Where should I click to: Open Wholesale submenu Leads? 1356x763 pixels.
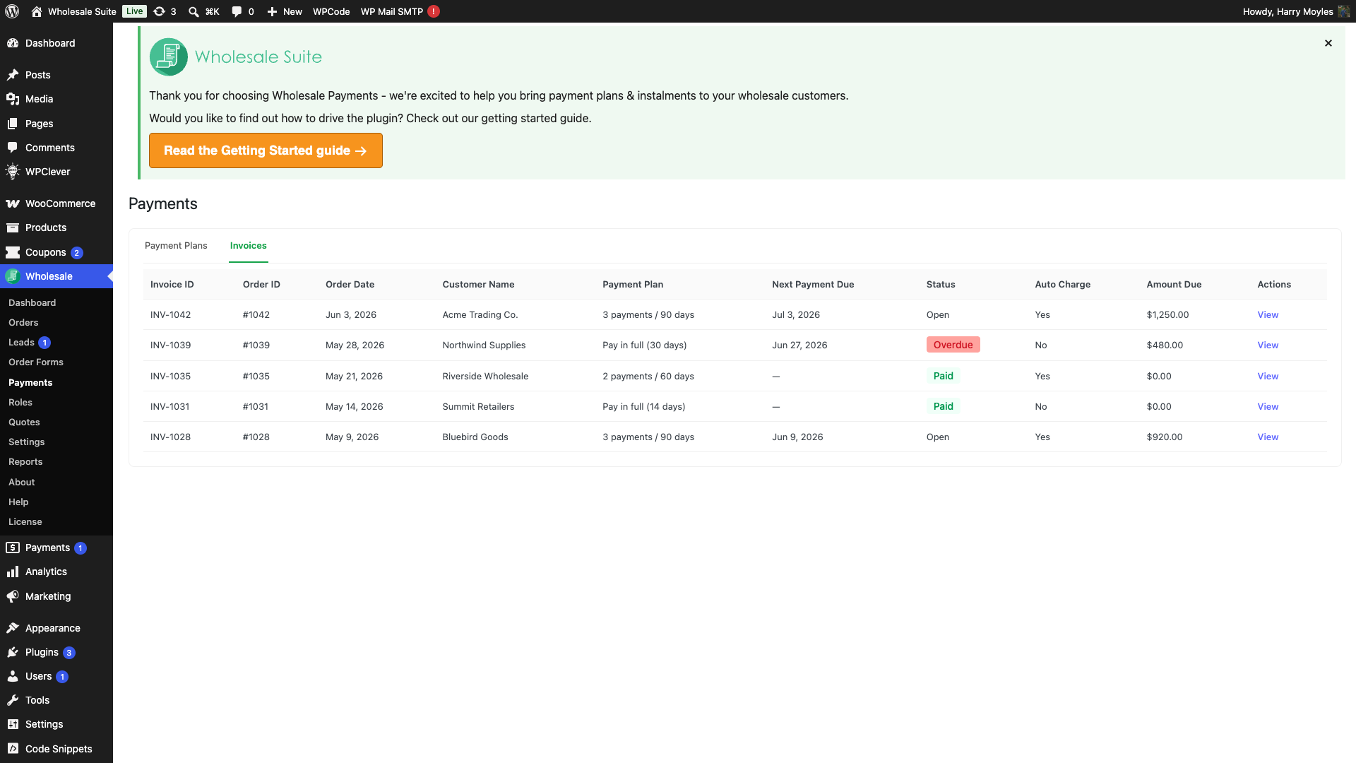(21, 342)
